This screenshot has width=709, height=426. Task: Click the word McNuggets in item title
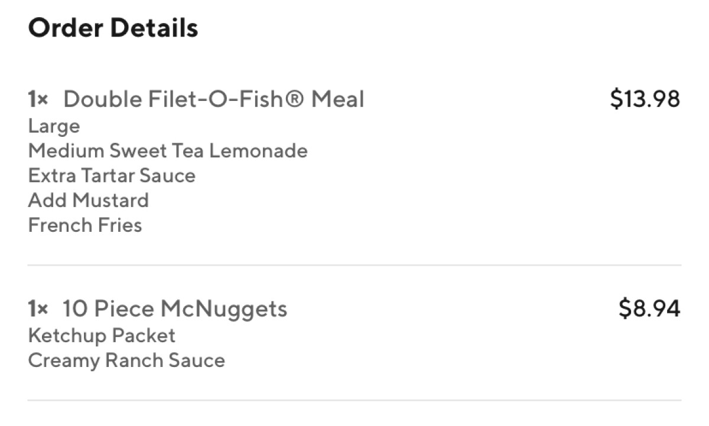(224, 309)
